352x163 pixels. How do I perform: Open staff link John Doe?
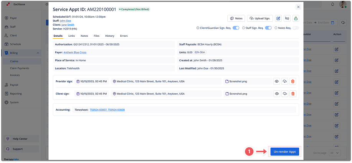coord(65,21)
